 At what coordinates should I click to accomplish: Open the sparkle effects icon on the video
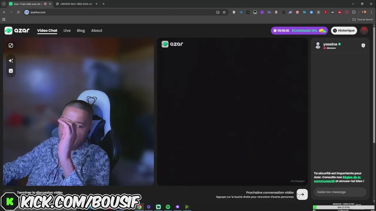coord(11,61)
